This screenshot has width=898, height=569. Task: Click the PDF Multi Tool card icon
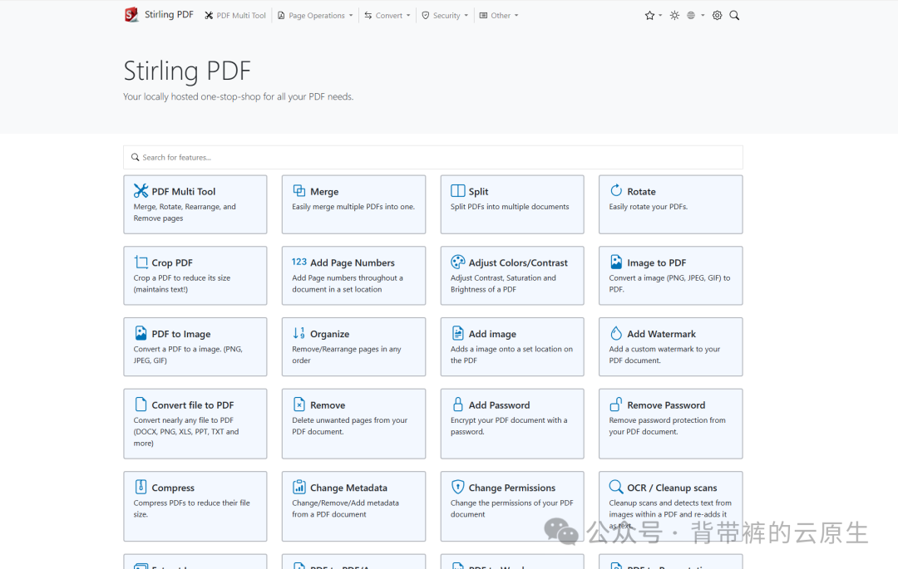[141, 190]
